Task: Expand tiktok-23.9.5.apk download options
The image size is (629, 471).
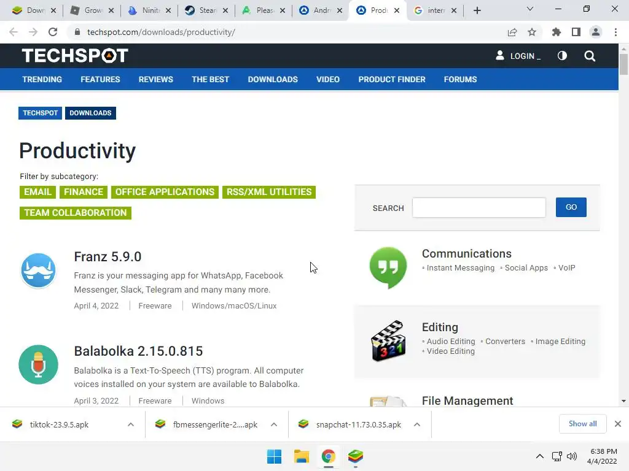Action: [131, 424]
